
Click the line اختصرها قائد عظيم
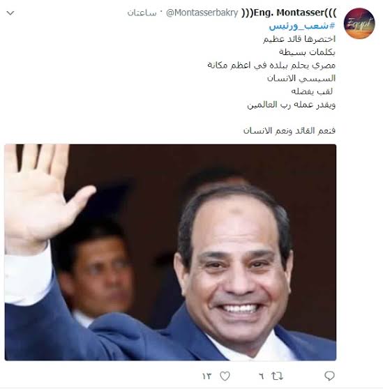[299, 39]
